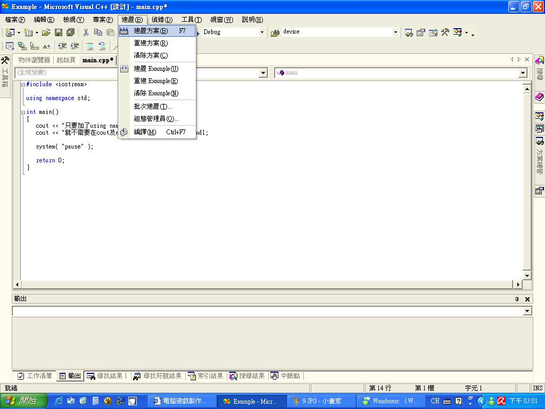This screenshot has height=409, width=545.
Task: Increase indent with the indent icon
Action: (75, 46)
